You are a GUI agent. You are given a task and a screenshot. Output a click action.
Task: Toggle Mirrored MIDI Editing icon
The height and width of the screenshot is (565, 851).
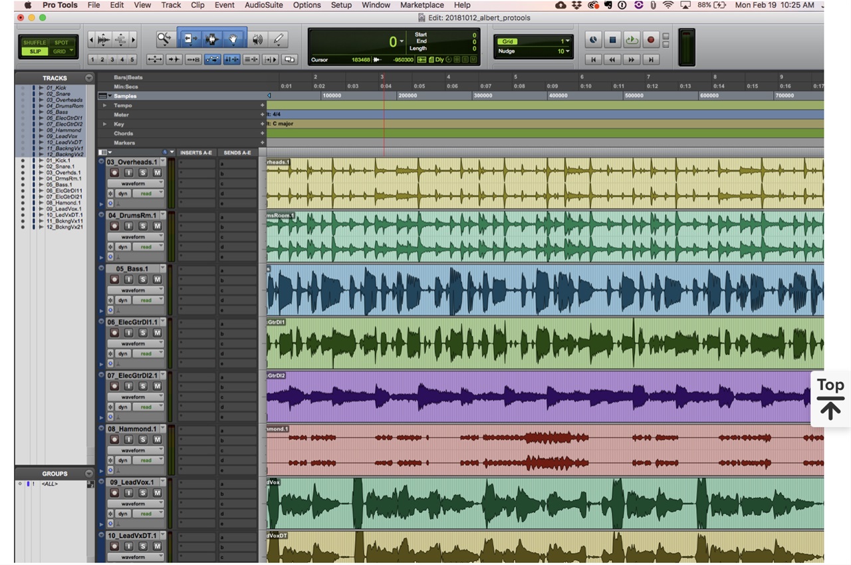(193, 59)
